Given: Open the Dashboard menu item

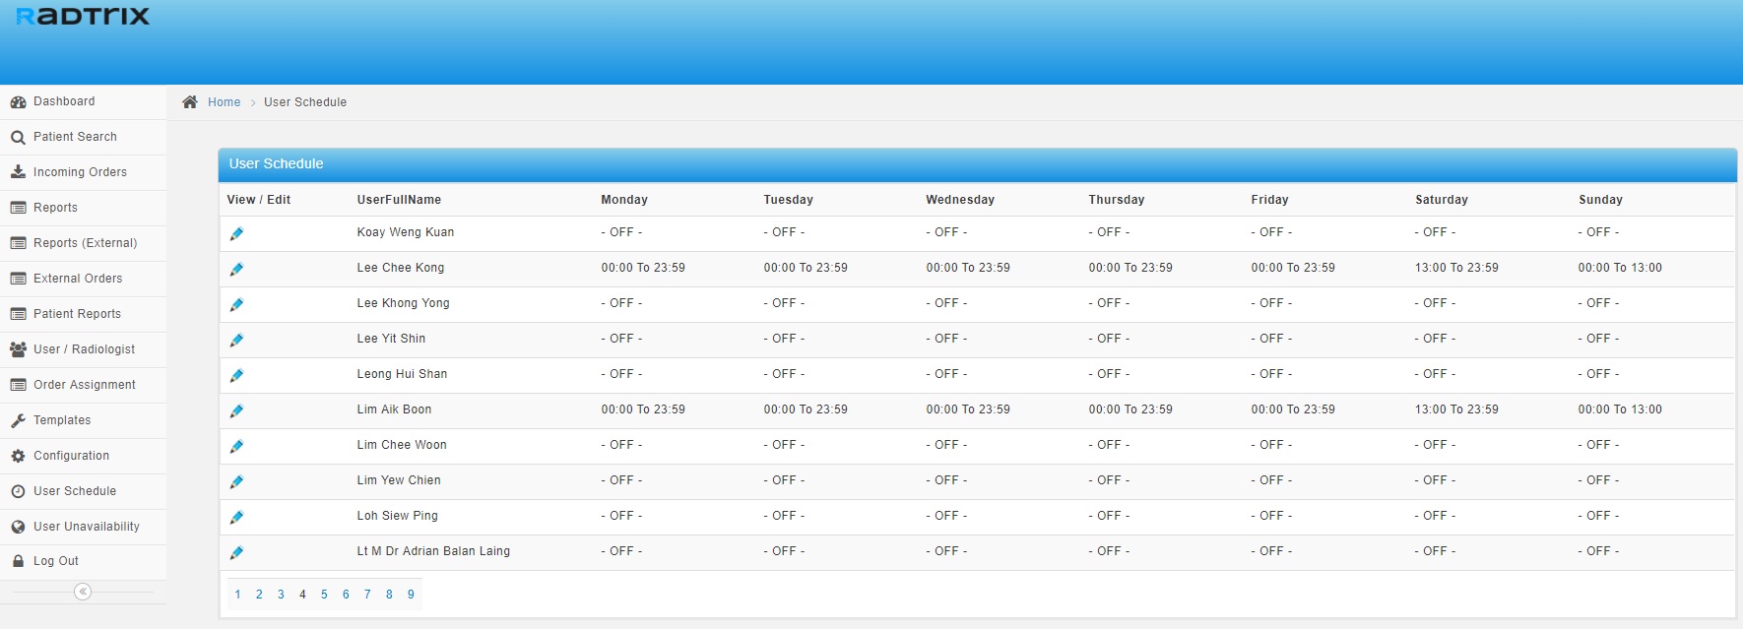Looking at the screenshot, I should (64, 101).
